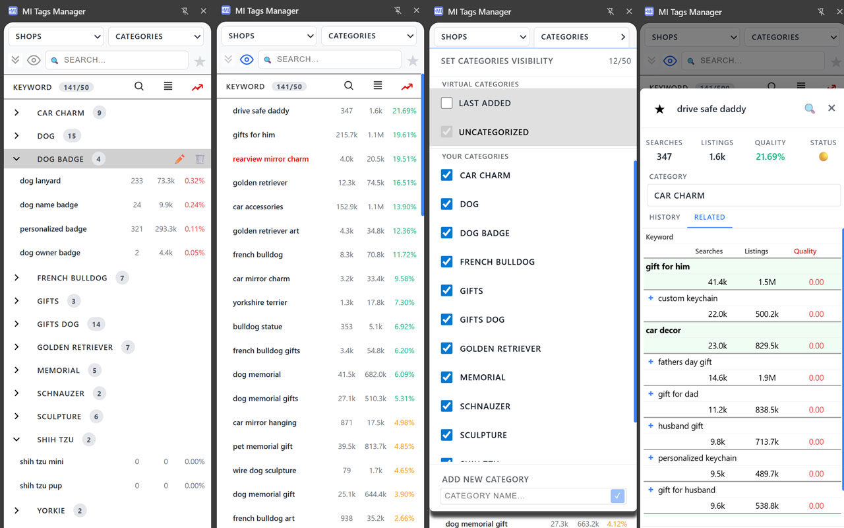Confirm new category with the checkmark button

coord(617,496)
